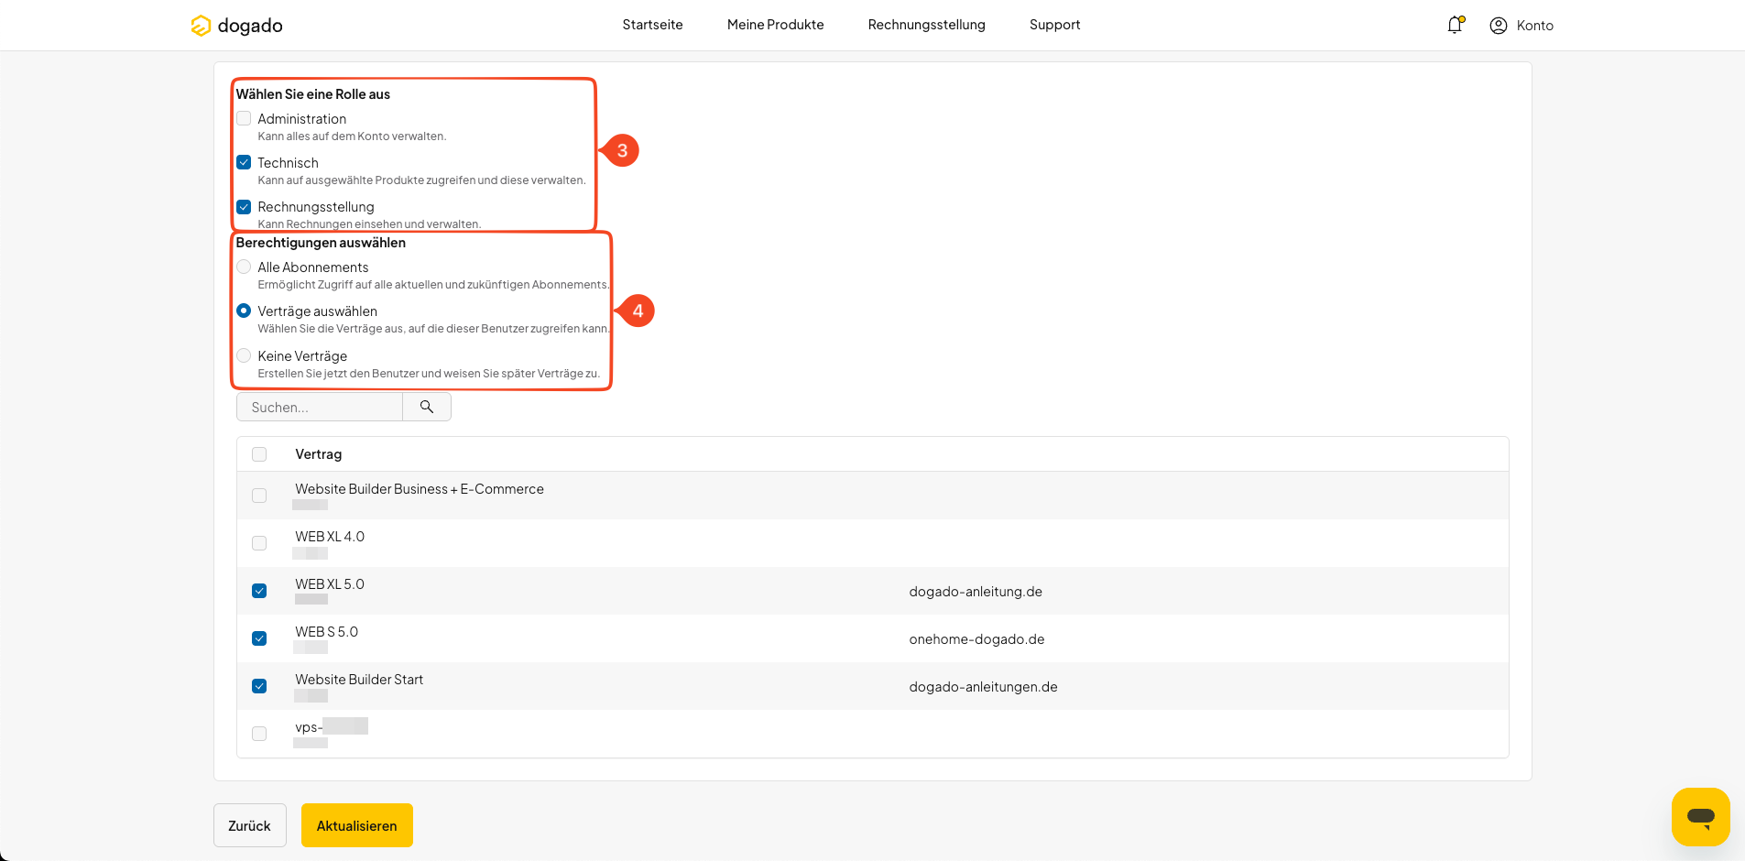Open Support menu
1745x861 pixels.
click(x=1054, y=25)
